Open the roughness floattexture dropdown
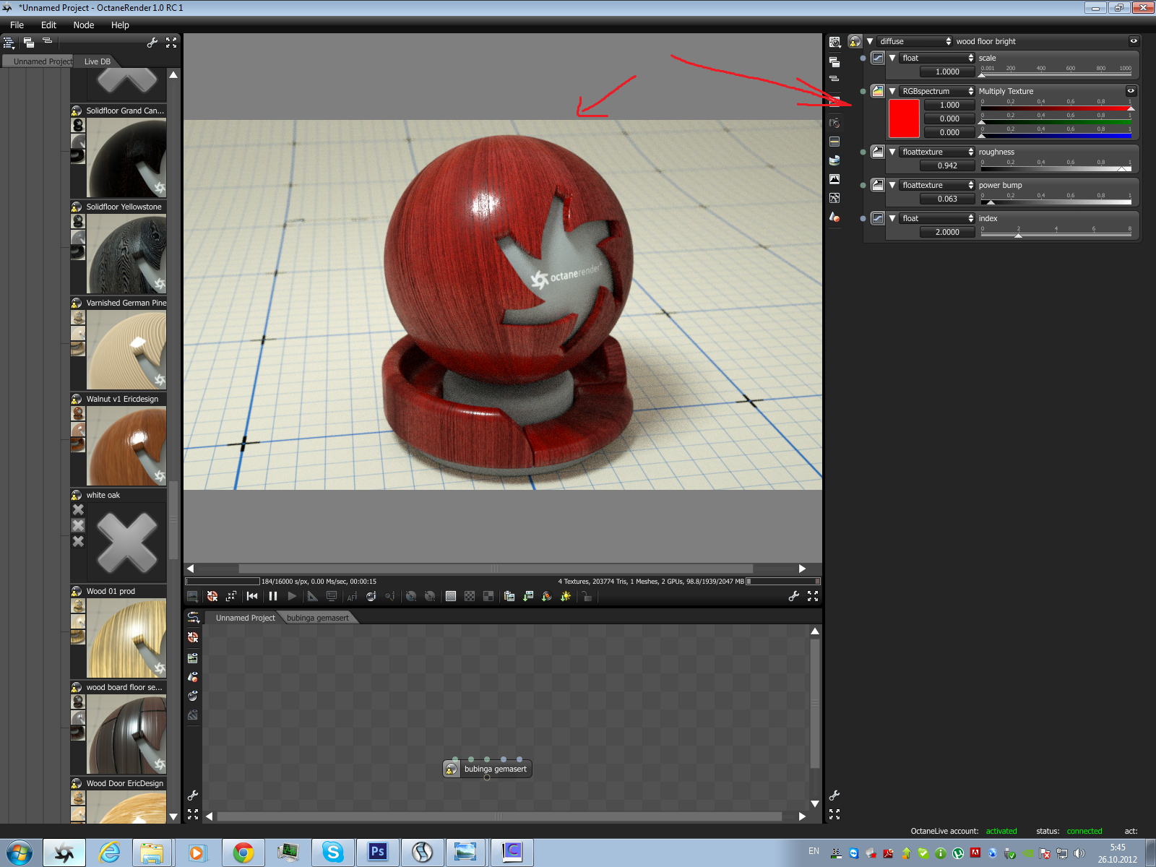This screenshot has height=867, width=1156. (937, 152)
